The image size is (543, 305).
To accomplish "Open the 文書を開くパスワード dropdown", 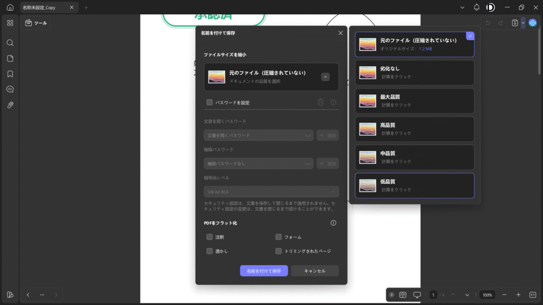I will tap(258, 136).
